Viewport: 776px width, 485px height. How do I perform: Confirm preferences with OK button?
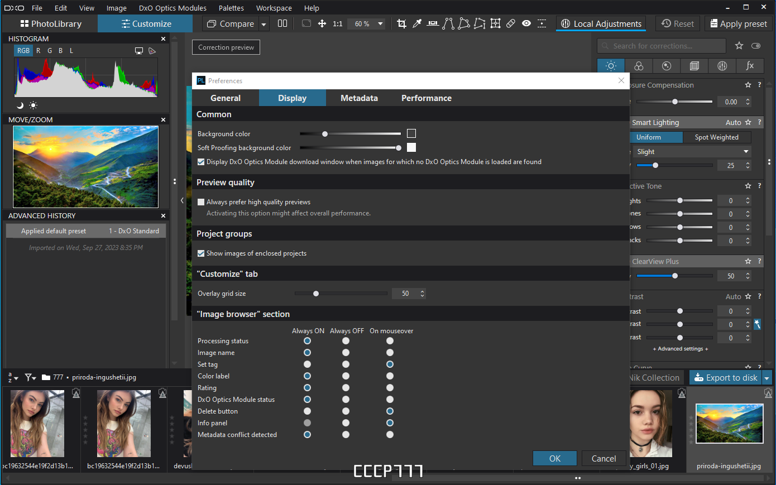tap(555, 458)
